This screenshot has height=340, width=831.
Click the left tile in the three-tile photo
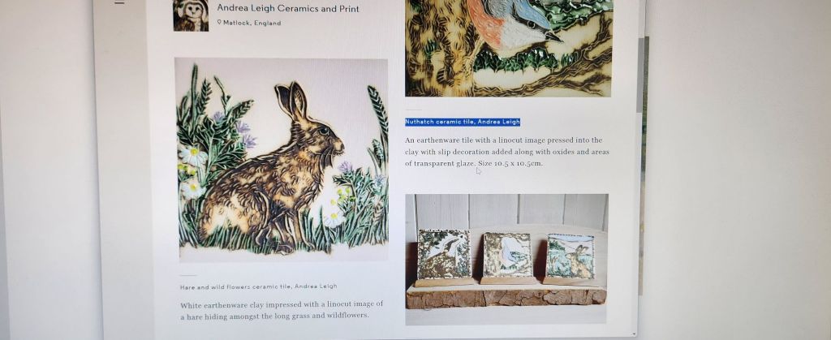pos(444,254)
